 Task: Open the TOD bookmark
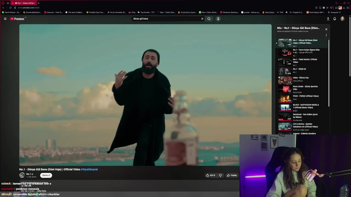click(x=280, y=12)
